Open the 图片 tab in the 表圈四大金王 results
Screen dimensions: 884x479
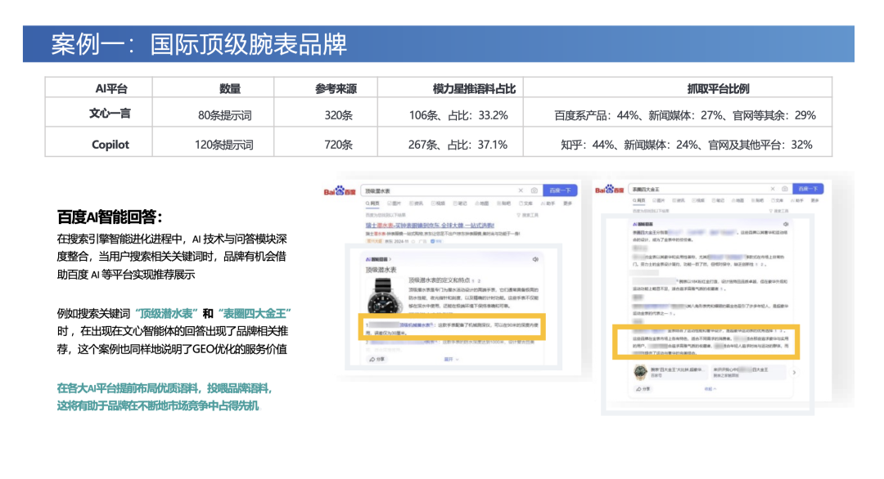(658, 200)
